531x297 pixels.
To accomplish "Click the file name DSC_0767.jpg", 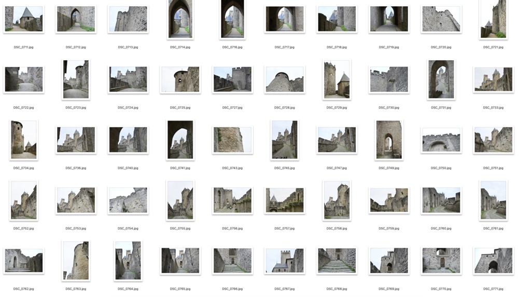I will click(x=285, y=289).
